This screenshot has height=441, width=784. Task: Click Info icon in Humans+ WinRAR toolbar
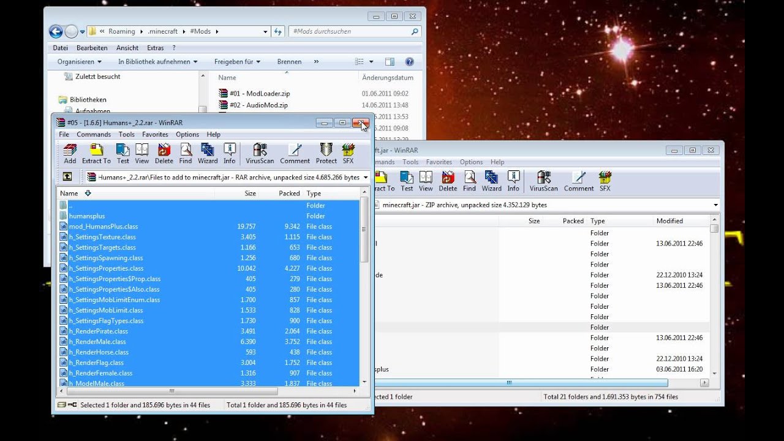point(230,153)
